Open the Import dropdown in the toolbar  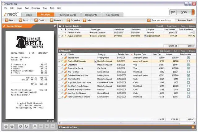[x=25, y=20]
